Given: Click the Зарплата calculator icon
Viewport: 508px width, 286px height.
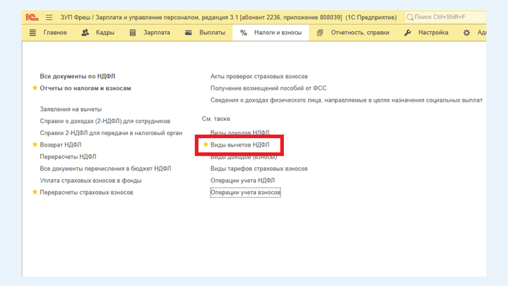Looking at the screenshot, I should click(x=132, y=33).
